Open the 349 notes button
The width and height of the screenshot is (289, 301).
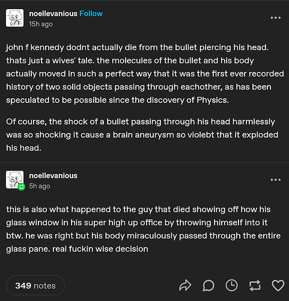(35, 285)
